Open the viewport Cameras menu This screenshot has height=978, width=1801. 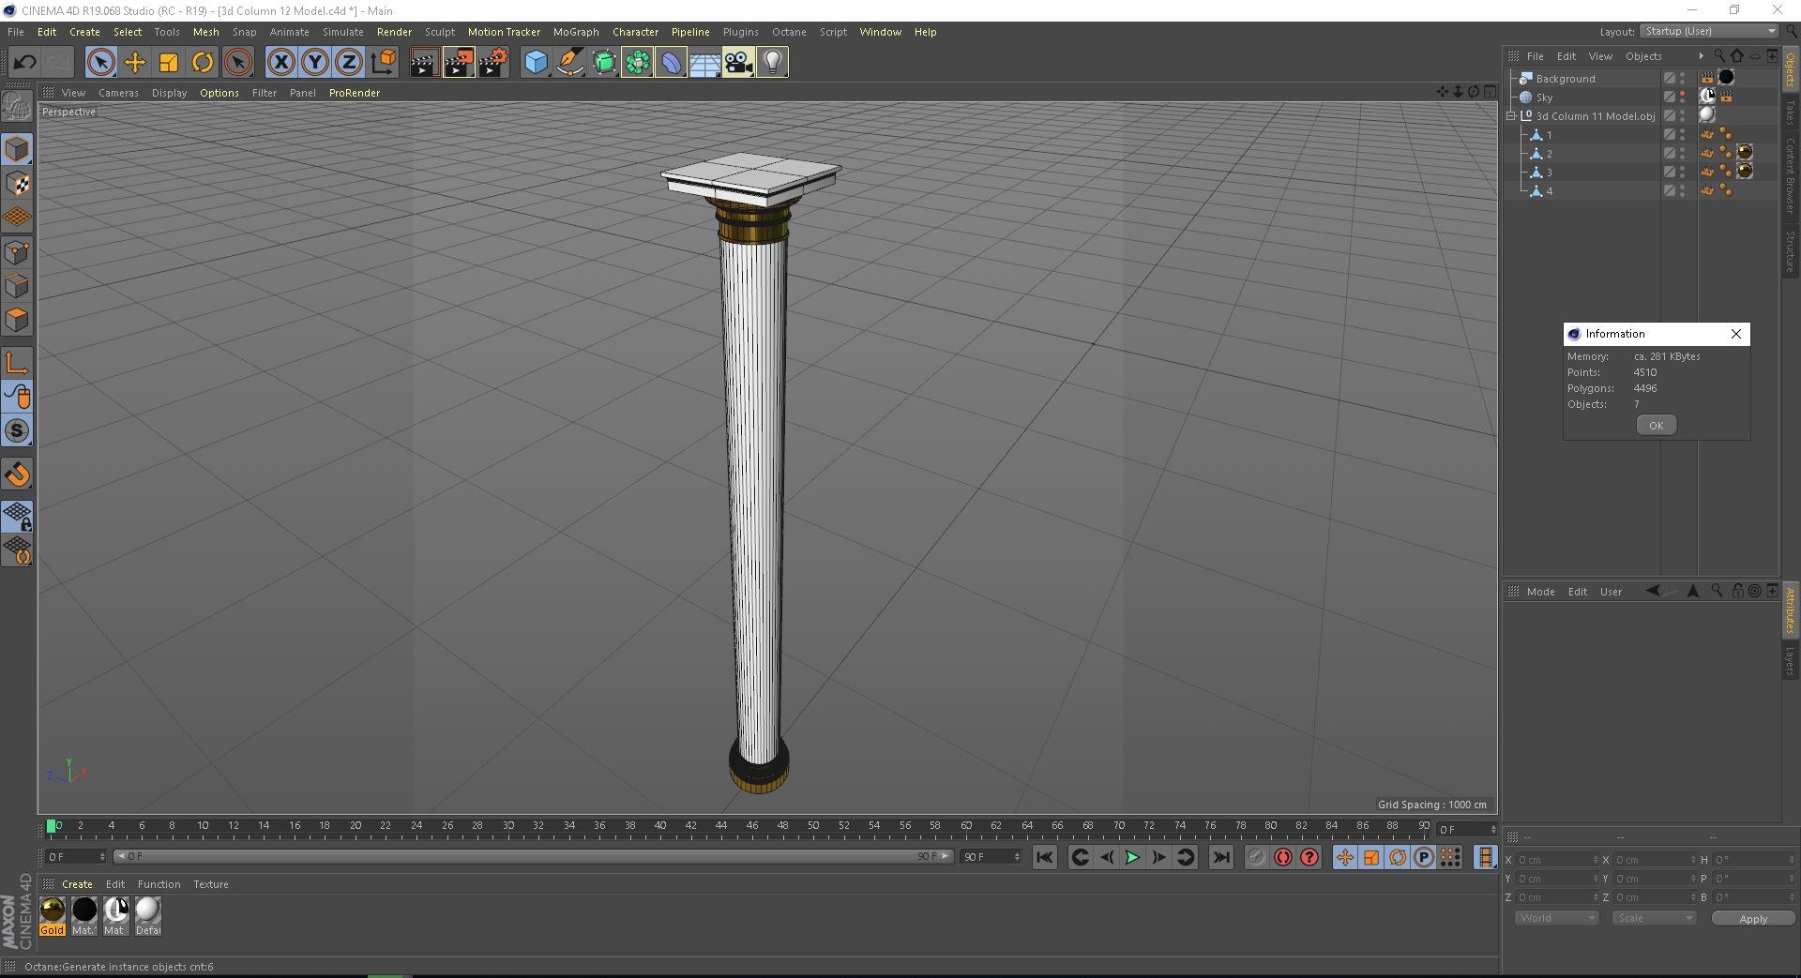[x=118, y=93]
